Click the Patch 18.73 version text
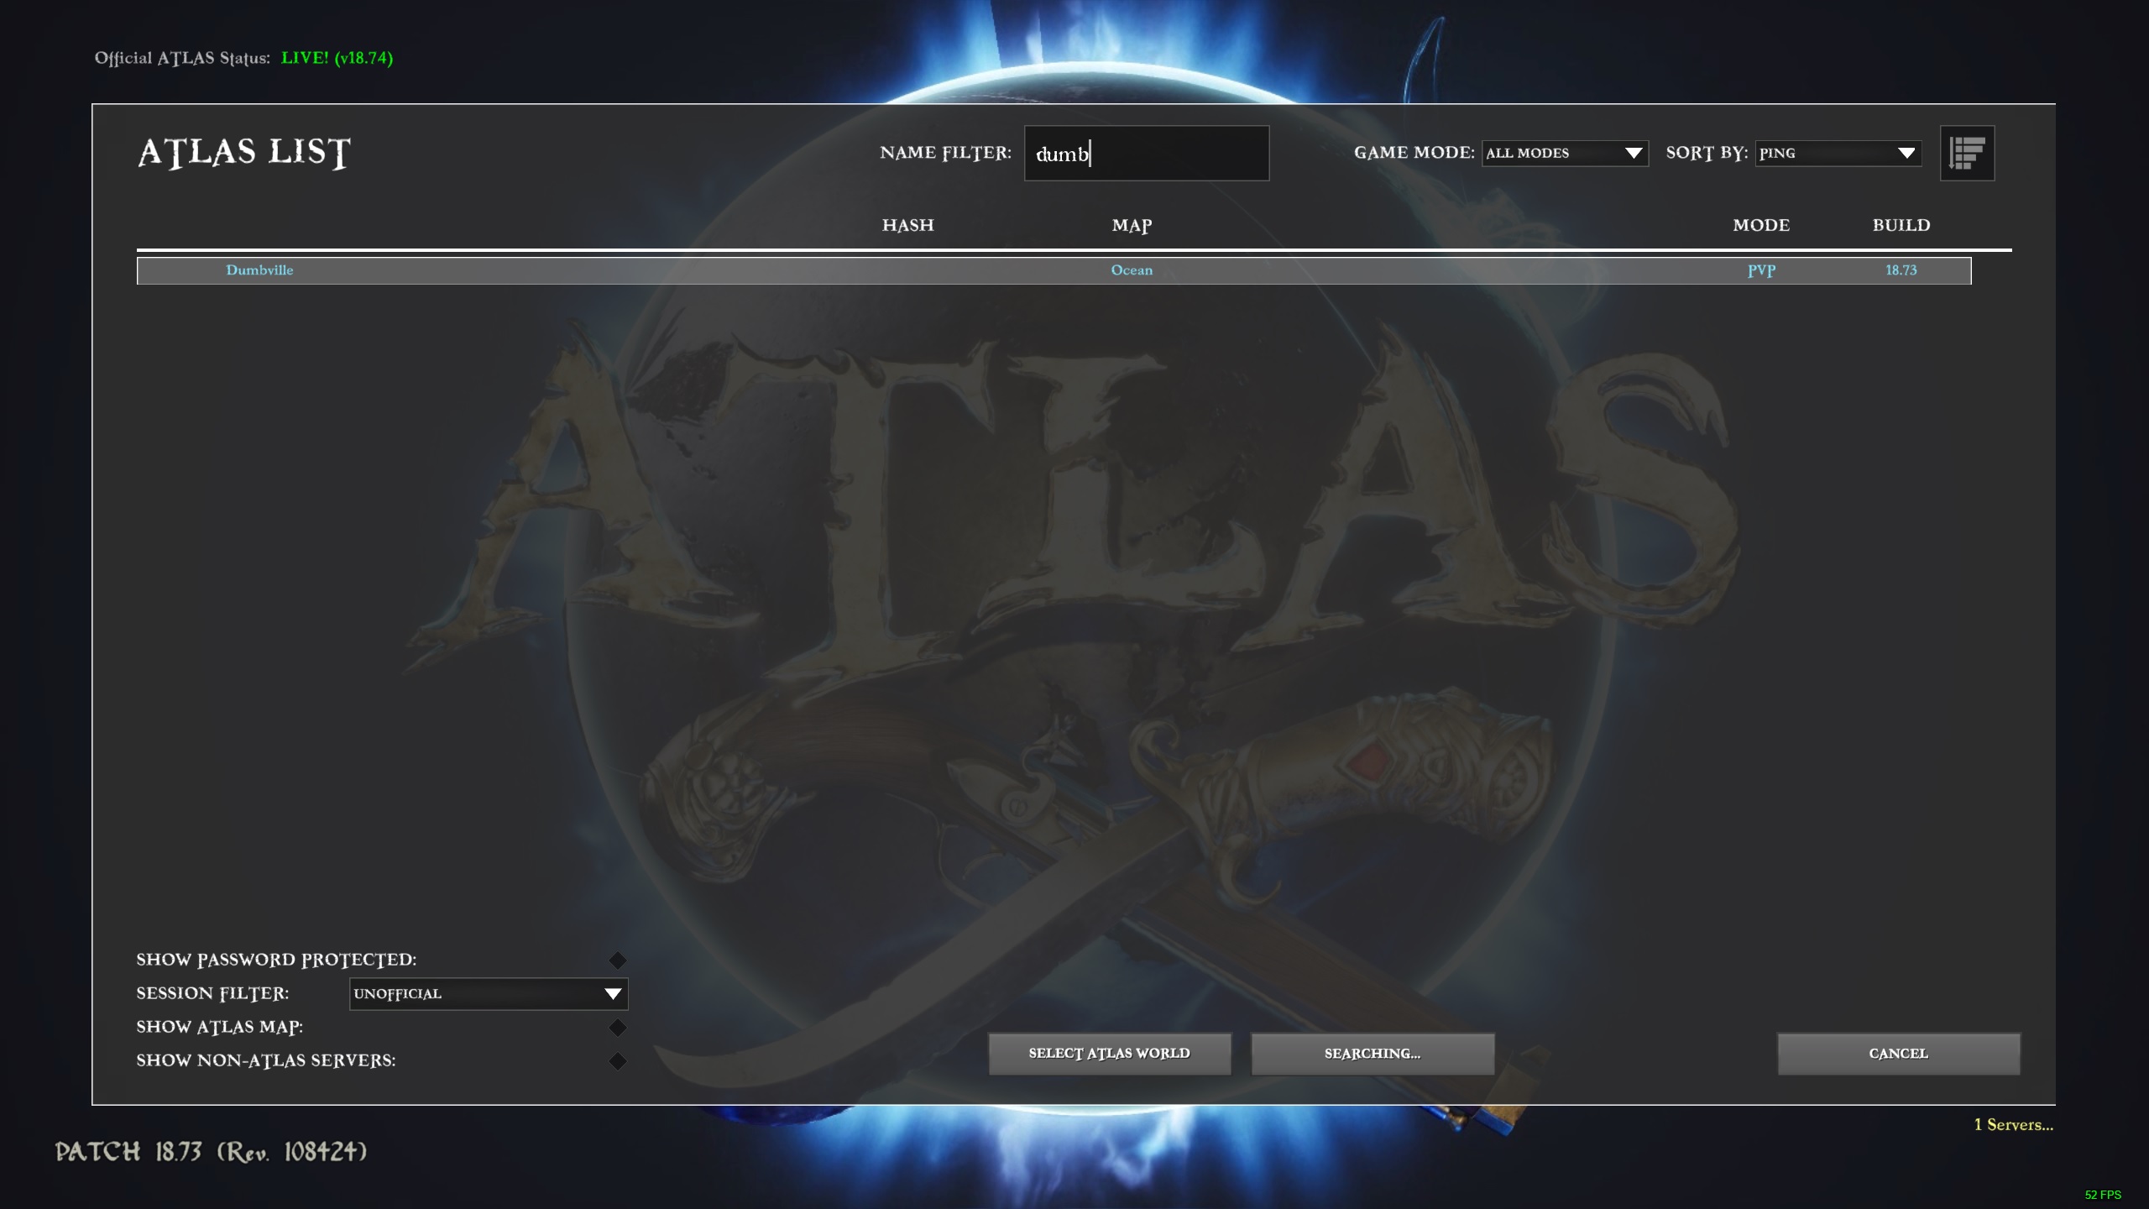The height and width of the screenshot is (1209, 2149). [x=211, y=1151]
